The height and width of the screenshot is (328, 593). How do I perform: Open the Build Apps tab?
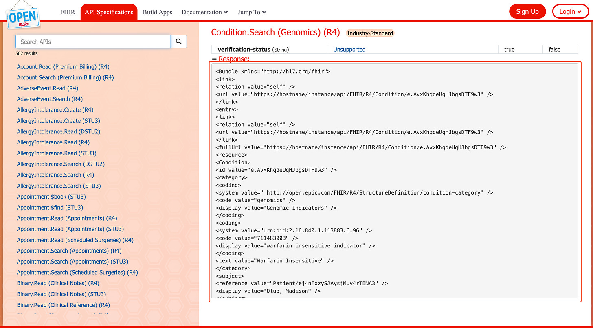(158, 12)
